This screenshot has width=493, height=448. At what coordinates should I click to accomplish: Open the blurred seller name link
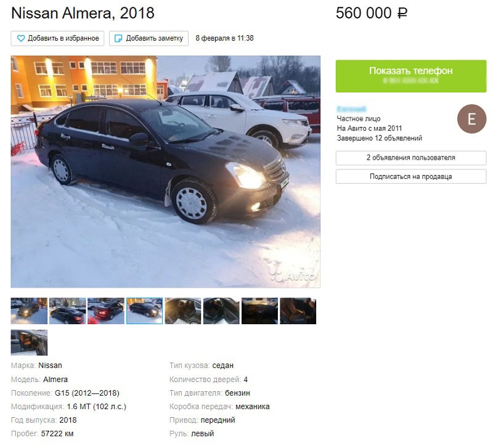pos(351,109)
